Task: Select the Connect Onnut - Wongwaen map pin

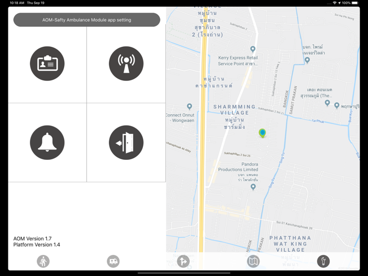Action: coord(189,107)
